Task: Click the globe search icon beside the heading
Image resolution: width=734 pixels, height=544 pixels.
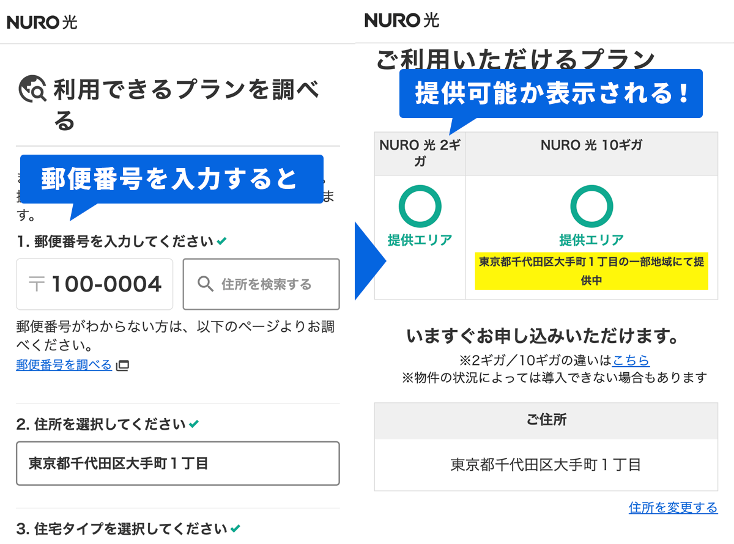Action: point(32,90)
